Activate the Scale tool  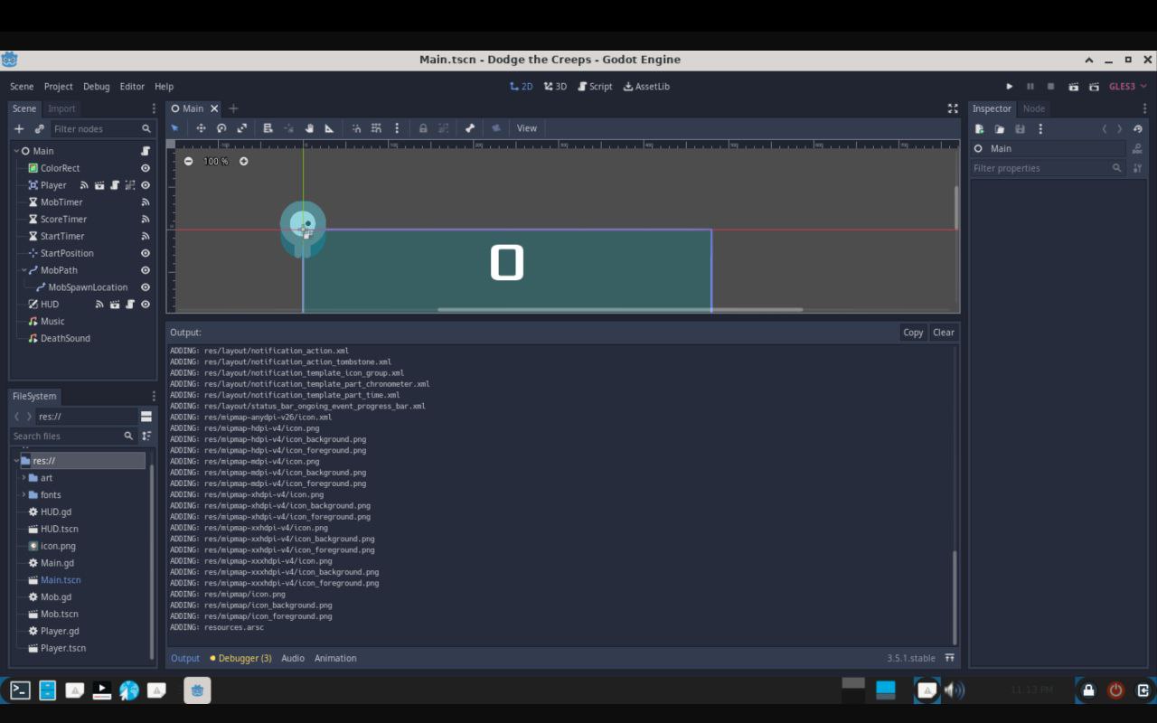[241, 127]
